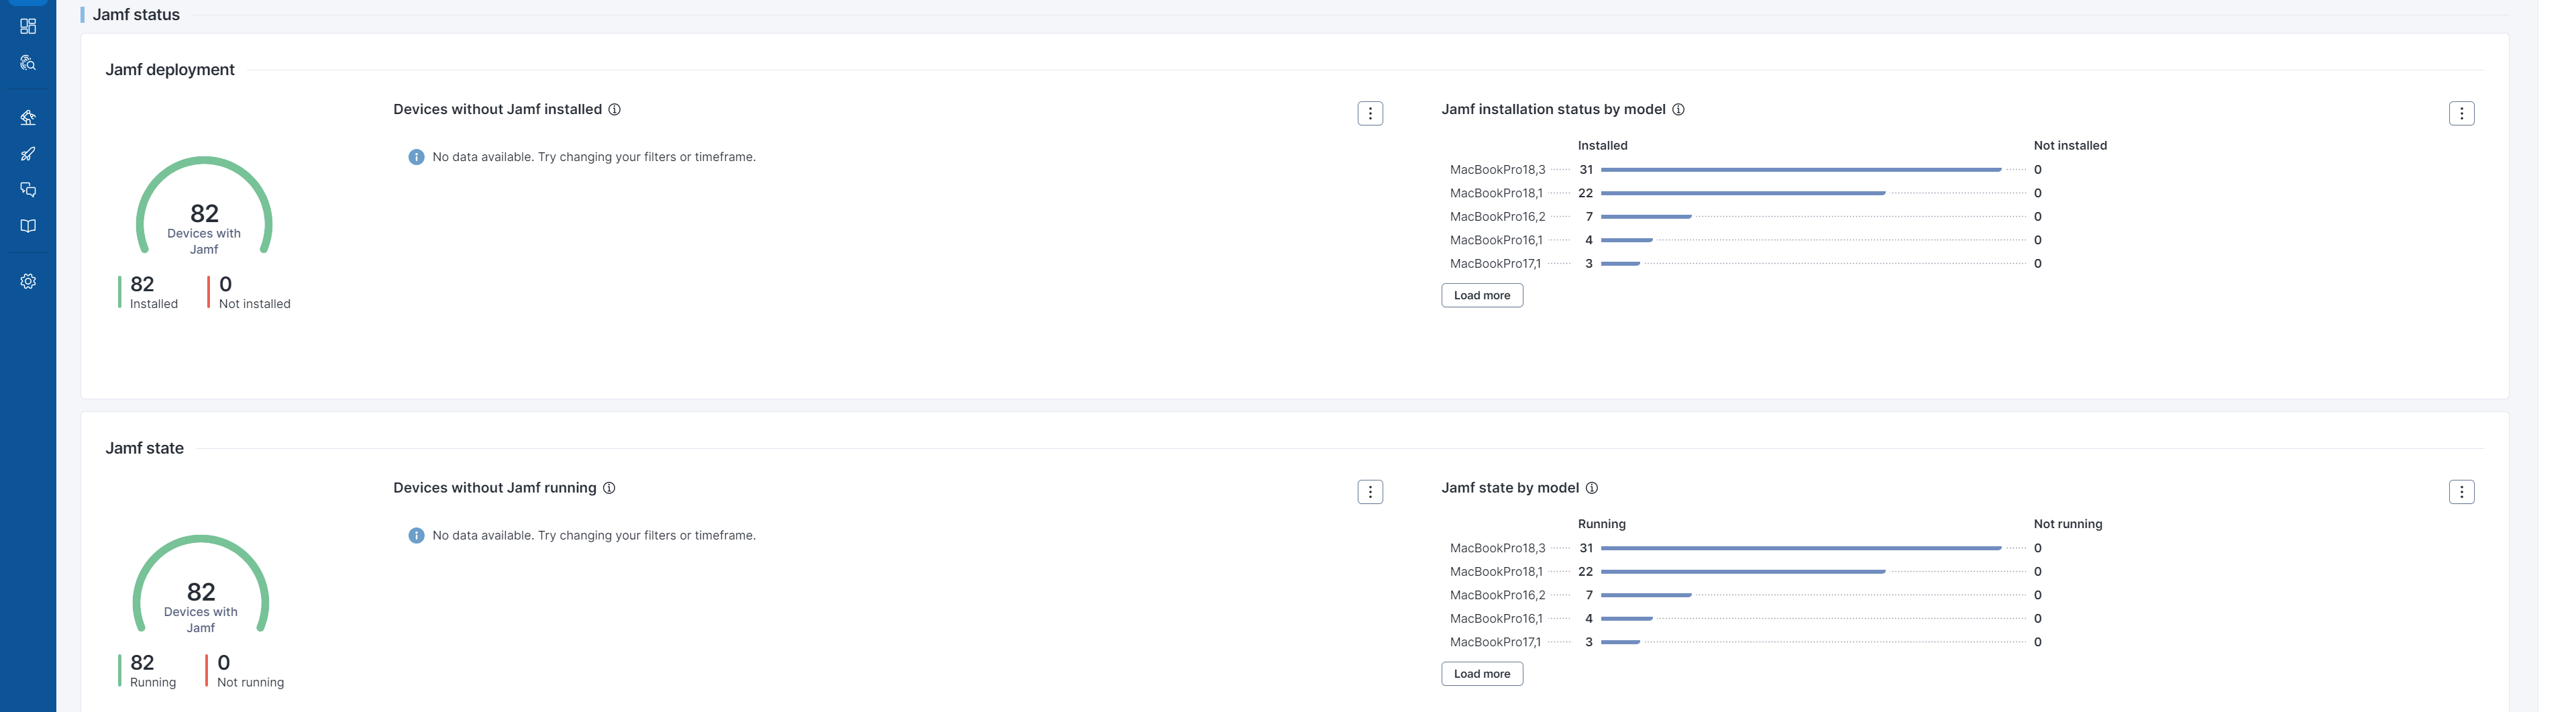Open options menu for Devices without Jamf installed

(1370, 114)
